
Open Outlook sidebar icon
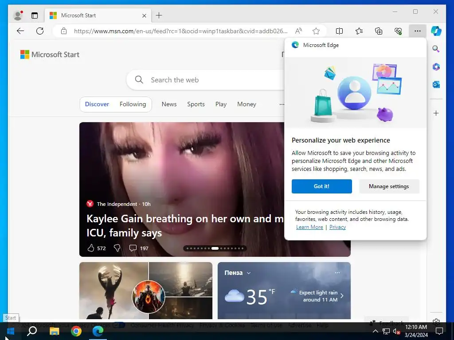click(x=436, y=85)
